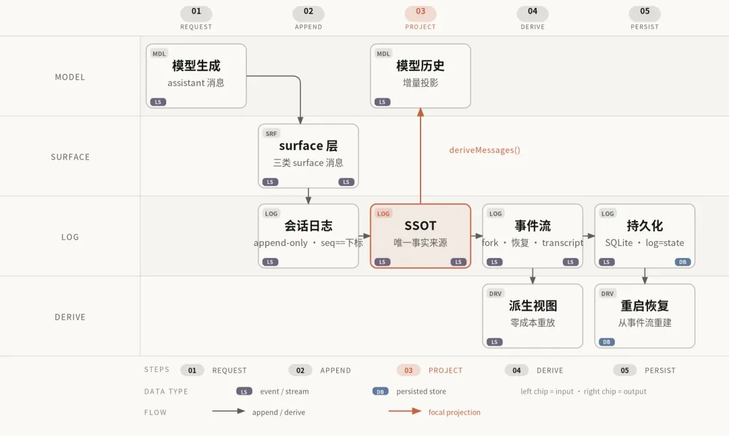Click the 事件流 node title
Image resolution: width=729 pixels, height=436 pixels.
(x=533, y=226)
